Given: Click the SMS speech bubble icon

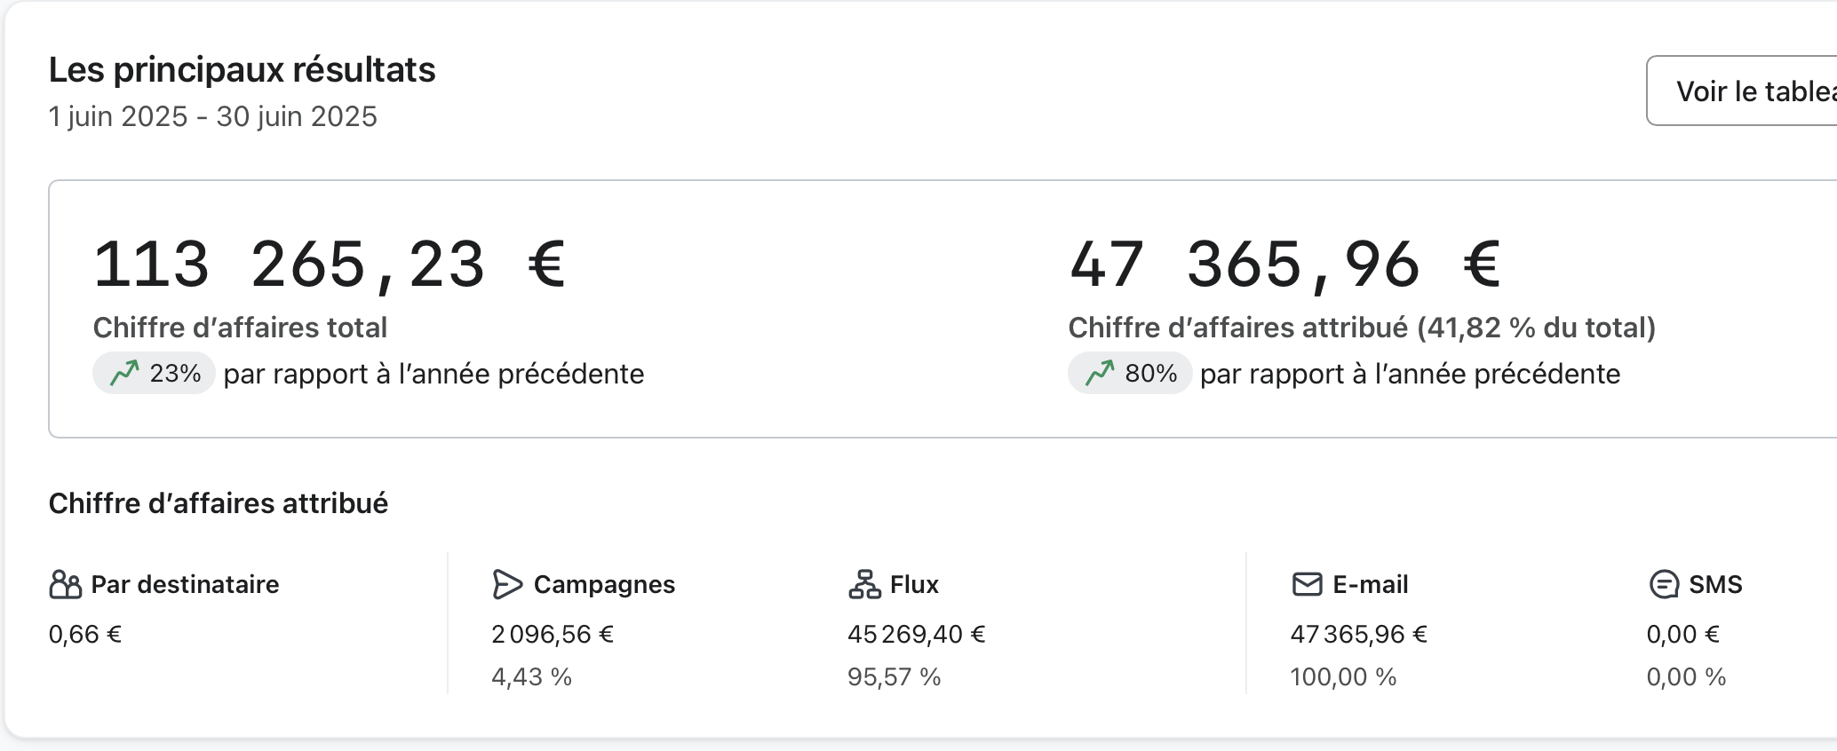Looking at the screenshot, I should (1664, 584).
